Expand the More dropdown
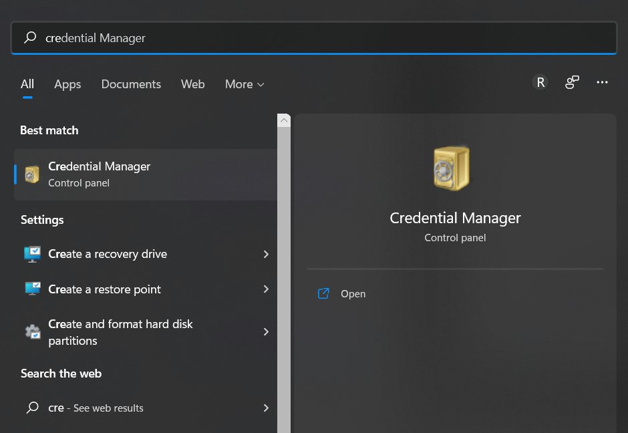 coord(245,84)
